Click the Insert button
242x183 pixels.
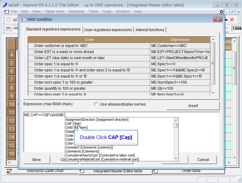click(193, 106)
